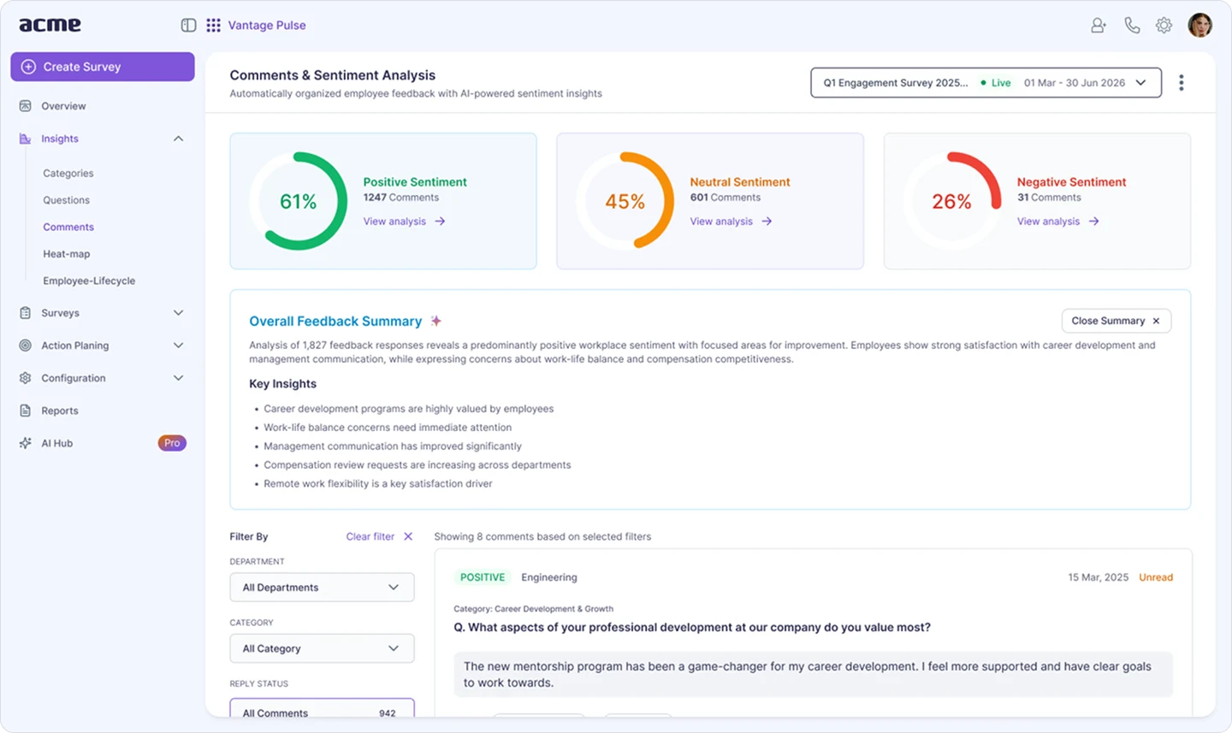Toggle the sidebar collapse icon
1232x733 pixels.
pos(187,25)
